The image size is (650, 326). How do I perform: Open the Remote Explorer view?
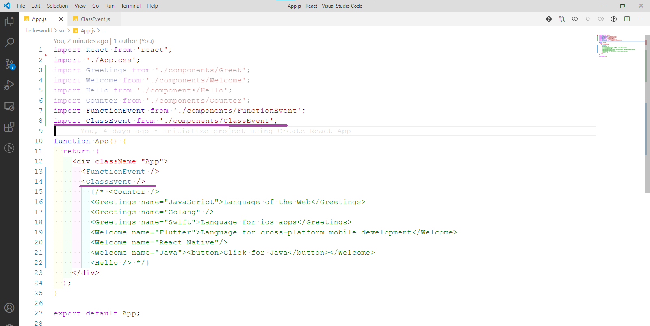tap(9, 106)
